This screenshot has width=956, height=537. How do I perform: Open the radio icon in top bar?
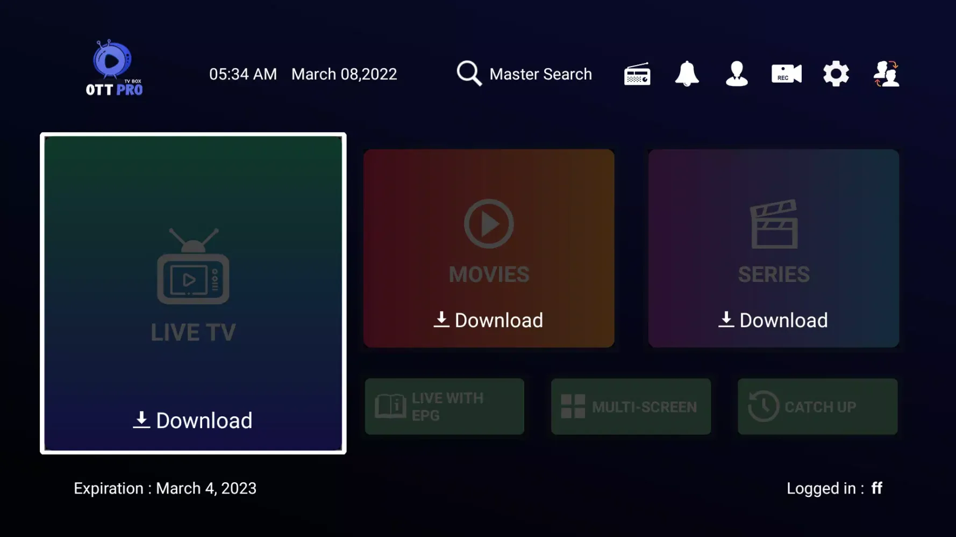tap(637, 74)
